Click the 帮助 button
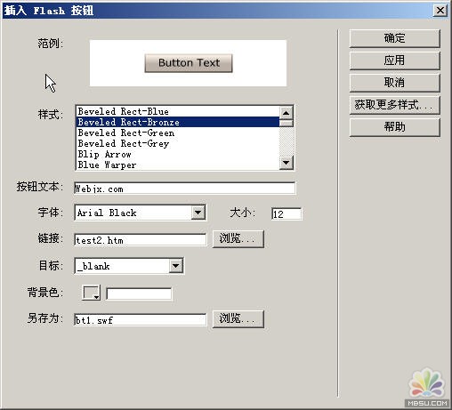 click(394, 127)
